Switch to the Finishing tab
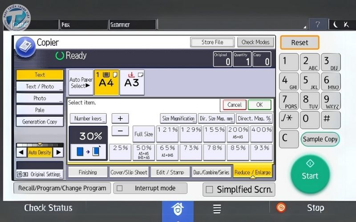The height and width of the screenshot is (222, 356). pos(88,172)
